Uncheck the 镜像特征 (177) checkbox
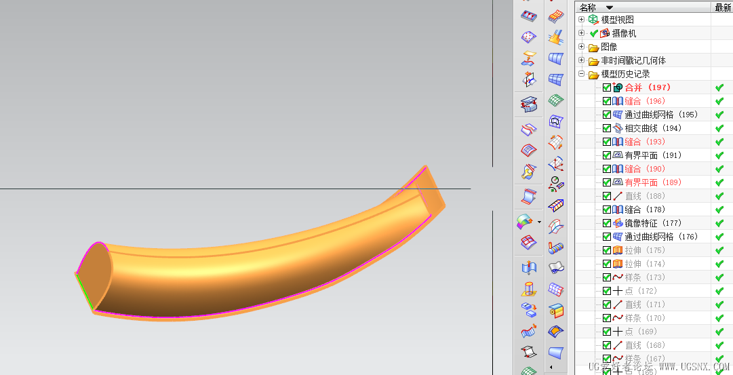This screenshot has width=733, height=375. (607, 223)
